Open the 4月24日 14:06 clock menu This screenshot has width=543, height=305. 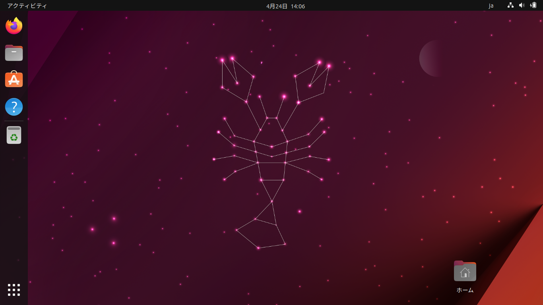(285, 6)
